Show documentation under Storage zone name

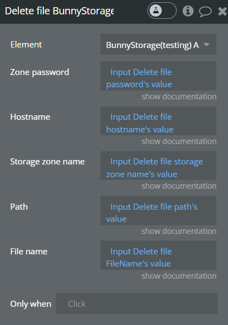tap(179, 186)
